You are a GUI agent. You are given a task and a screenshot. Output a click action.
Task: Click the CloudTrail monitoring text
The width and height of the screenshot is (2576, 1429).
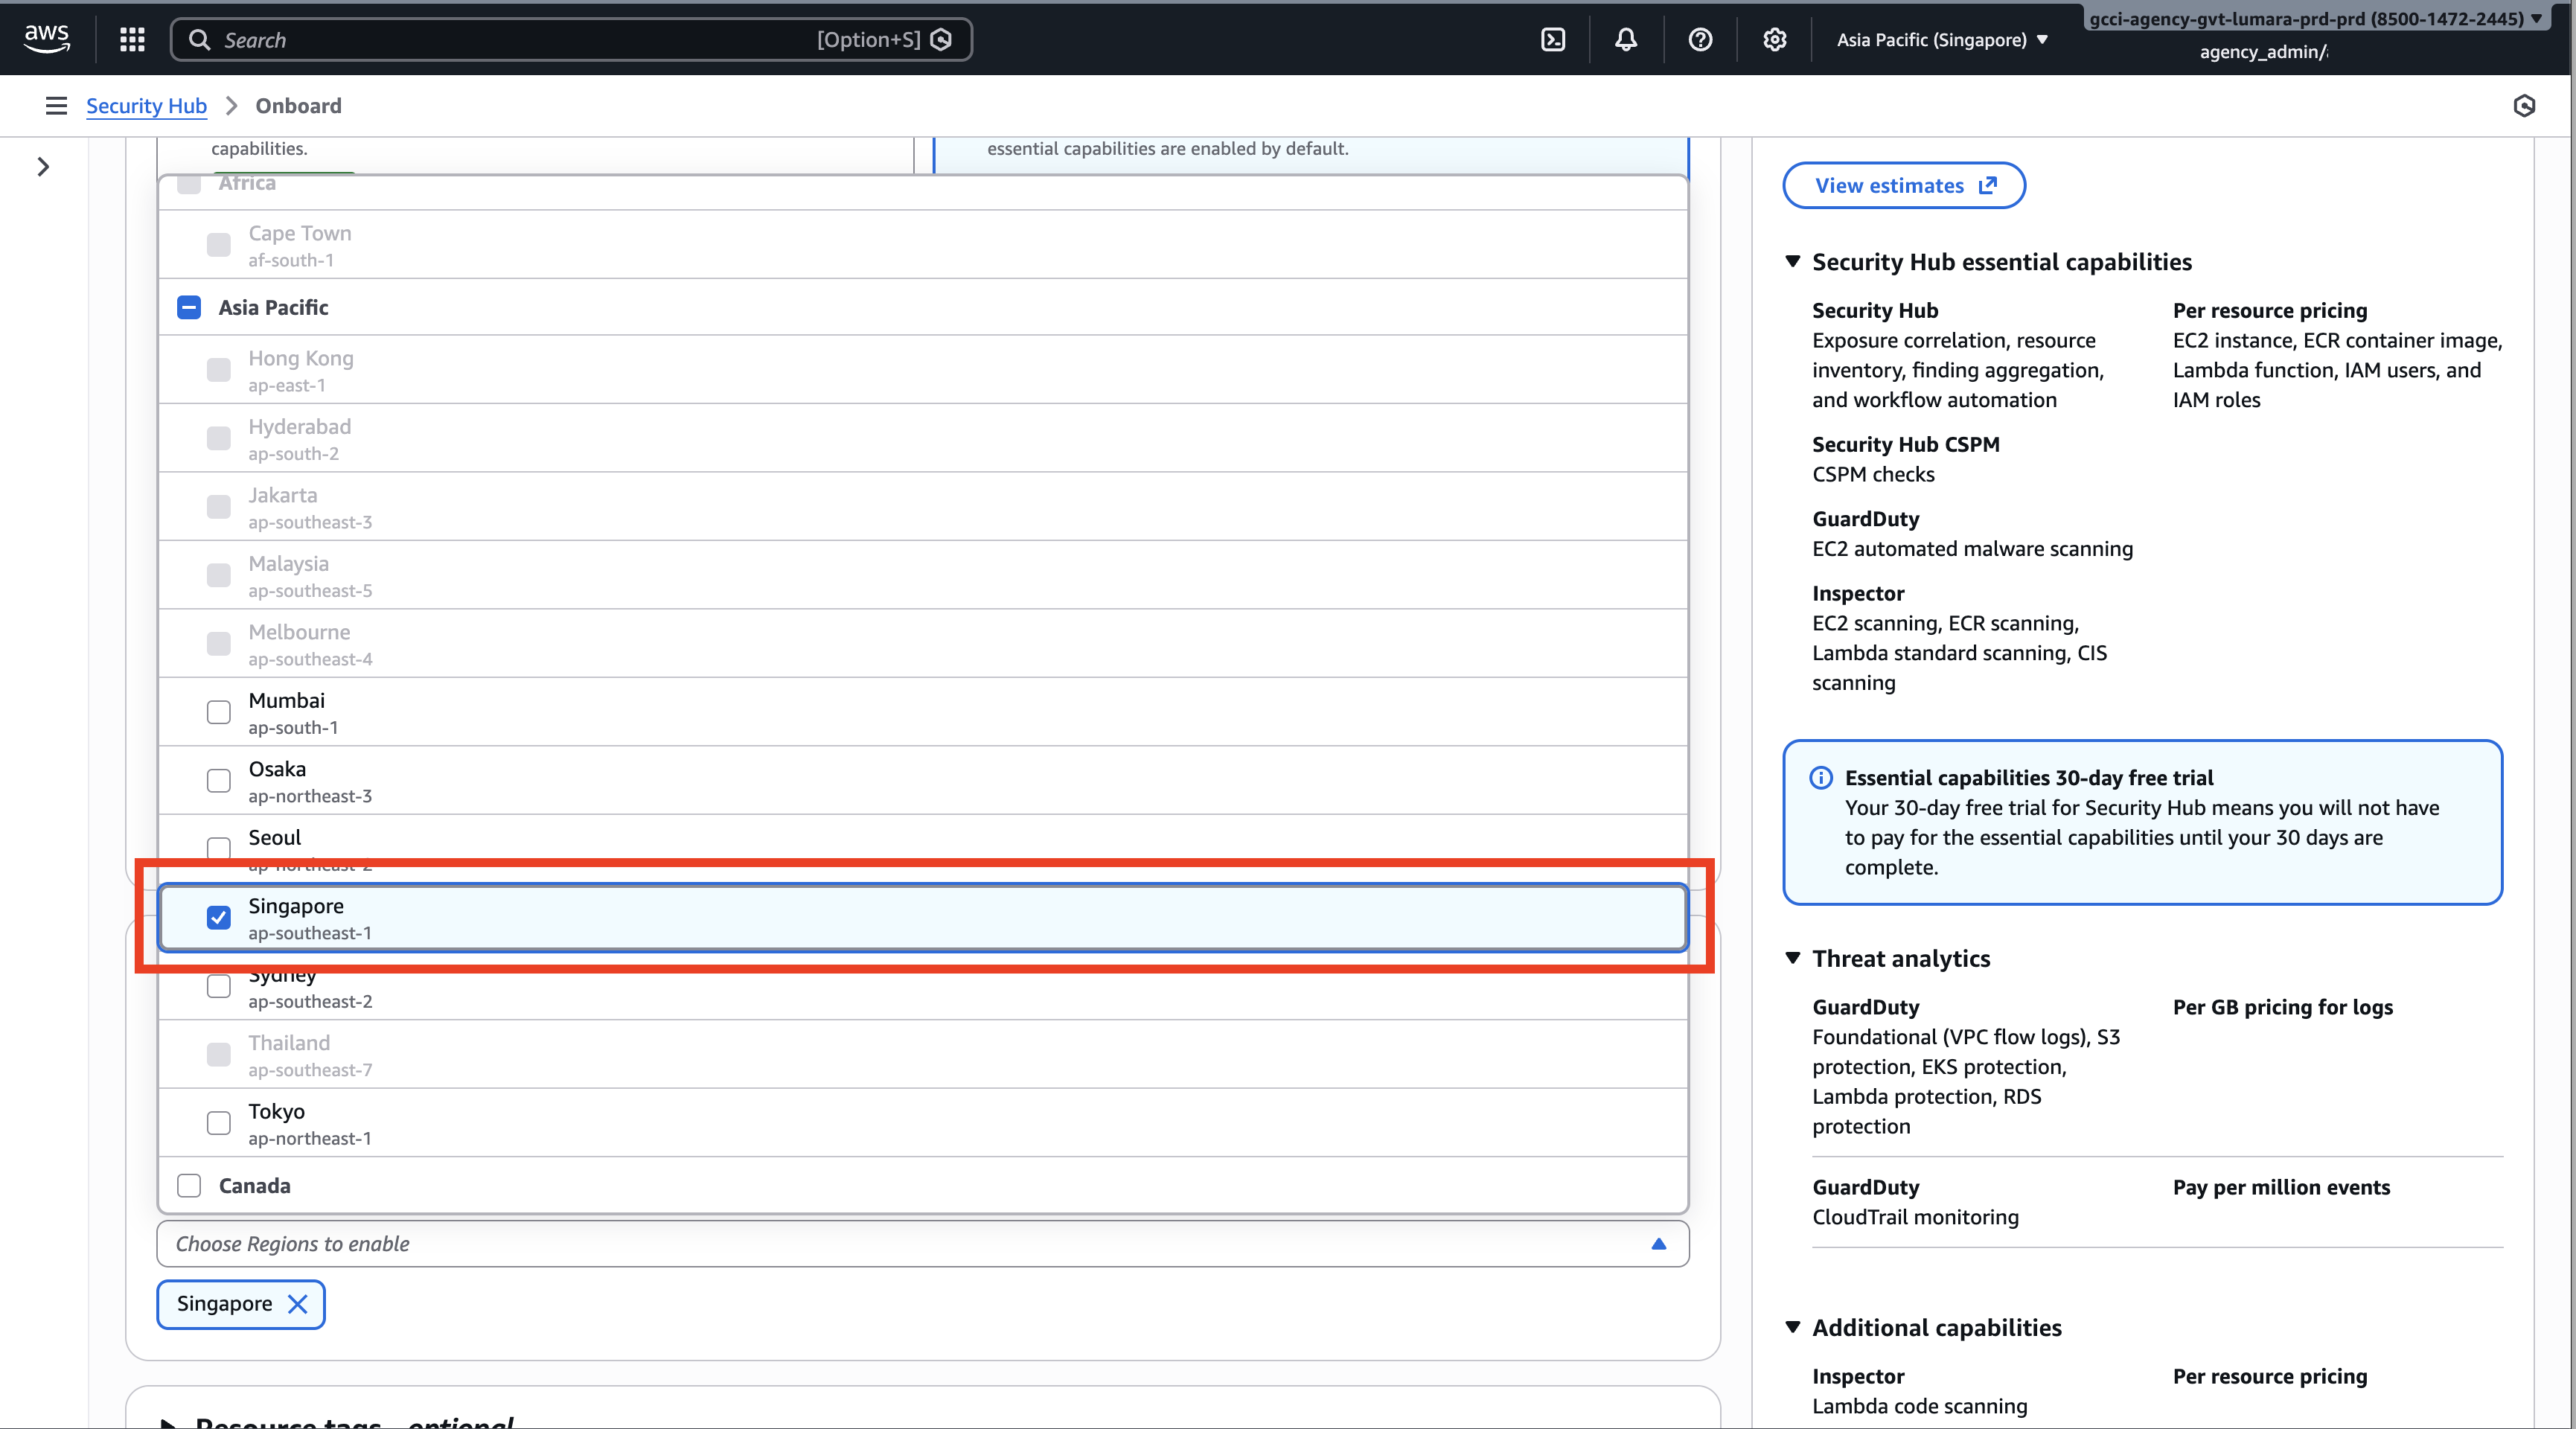(x=1916, y=1217)
